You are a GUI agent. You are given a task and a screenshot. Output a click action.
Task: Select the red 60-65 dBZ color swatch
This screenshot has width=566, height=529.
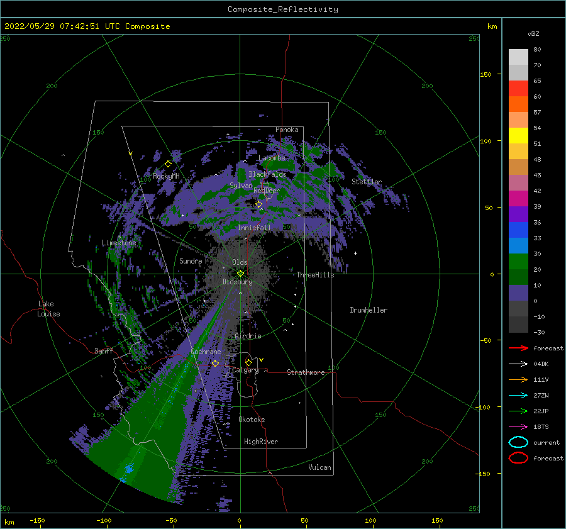click(x=518, y=89)
